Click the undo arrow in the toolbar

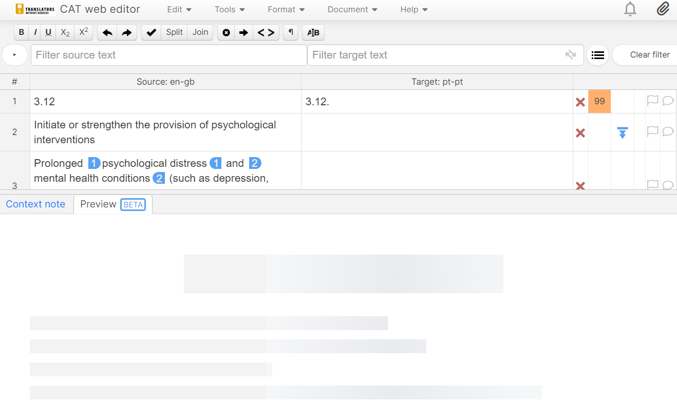[107, 32]
